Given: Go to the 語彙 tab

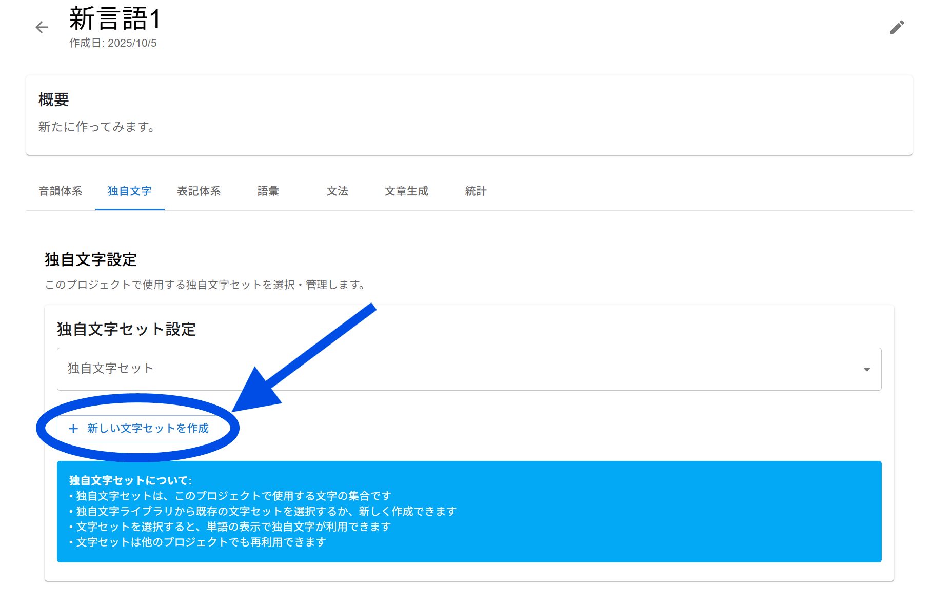Looking at the screenshot, I should (268, 191).
